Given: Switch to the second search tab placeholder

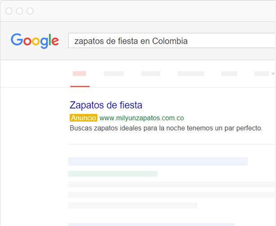Looking at the screenshot, I should point(114,73).
